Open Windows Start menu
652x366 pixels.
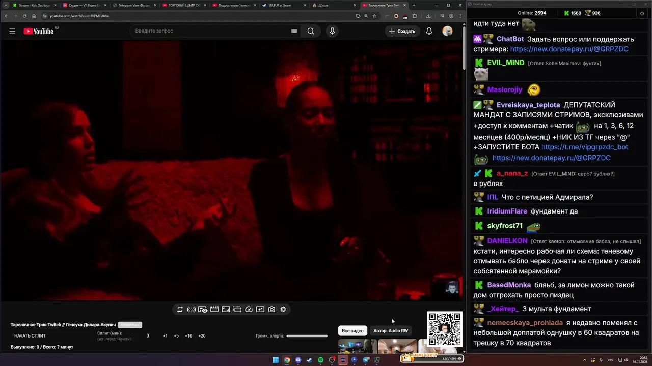tap(276, 360)
